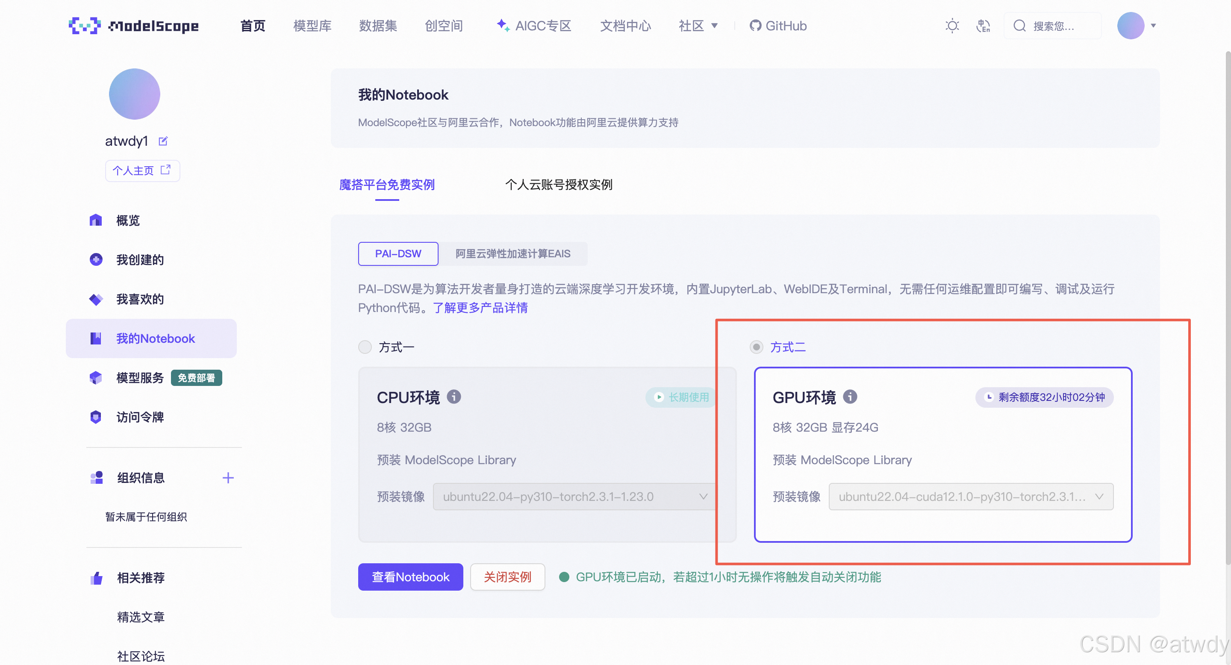Click the language switch icon

click(983, 26)
